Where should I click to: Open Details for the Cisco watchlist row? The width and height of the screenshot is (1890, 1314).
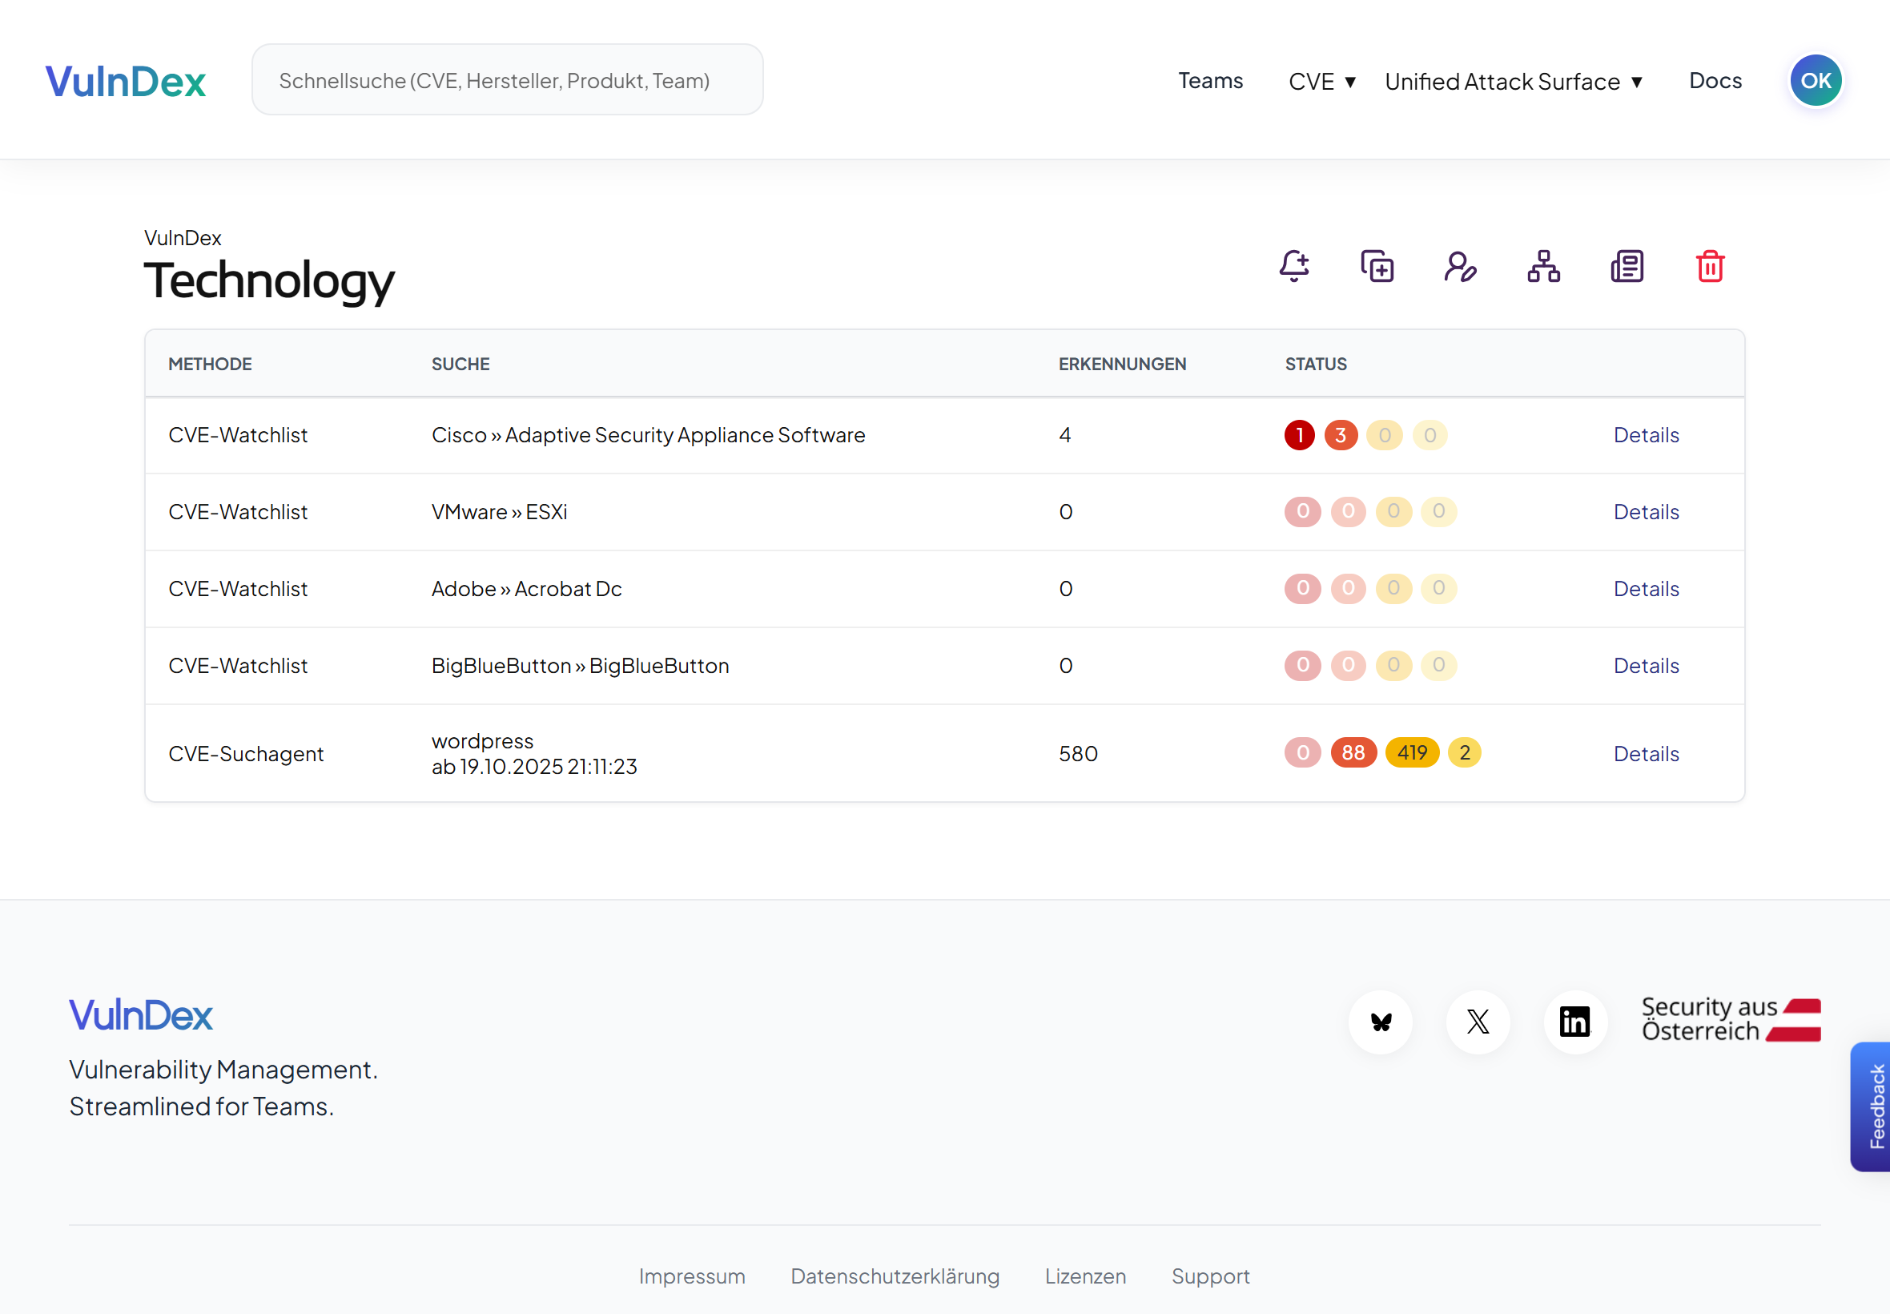(1646, 435)
